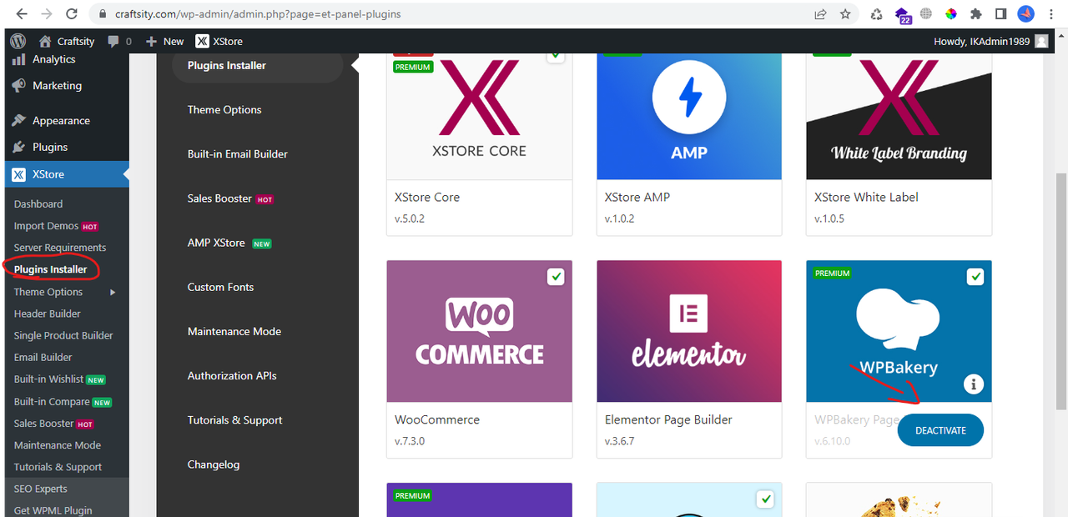Open Sales Booster in WordPress sidebar

click(54, 424)
